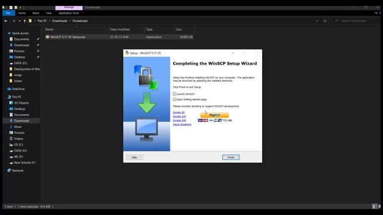Open ML (E:) drive
The image size is (383, 215).
click(19, 156)
